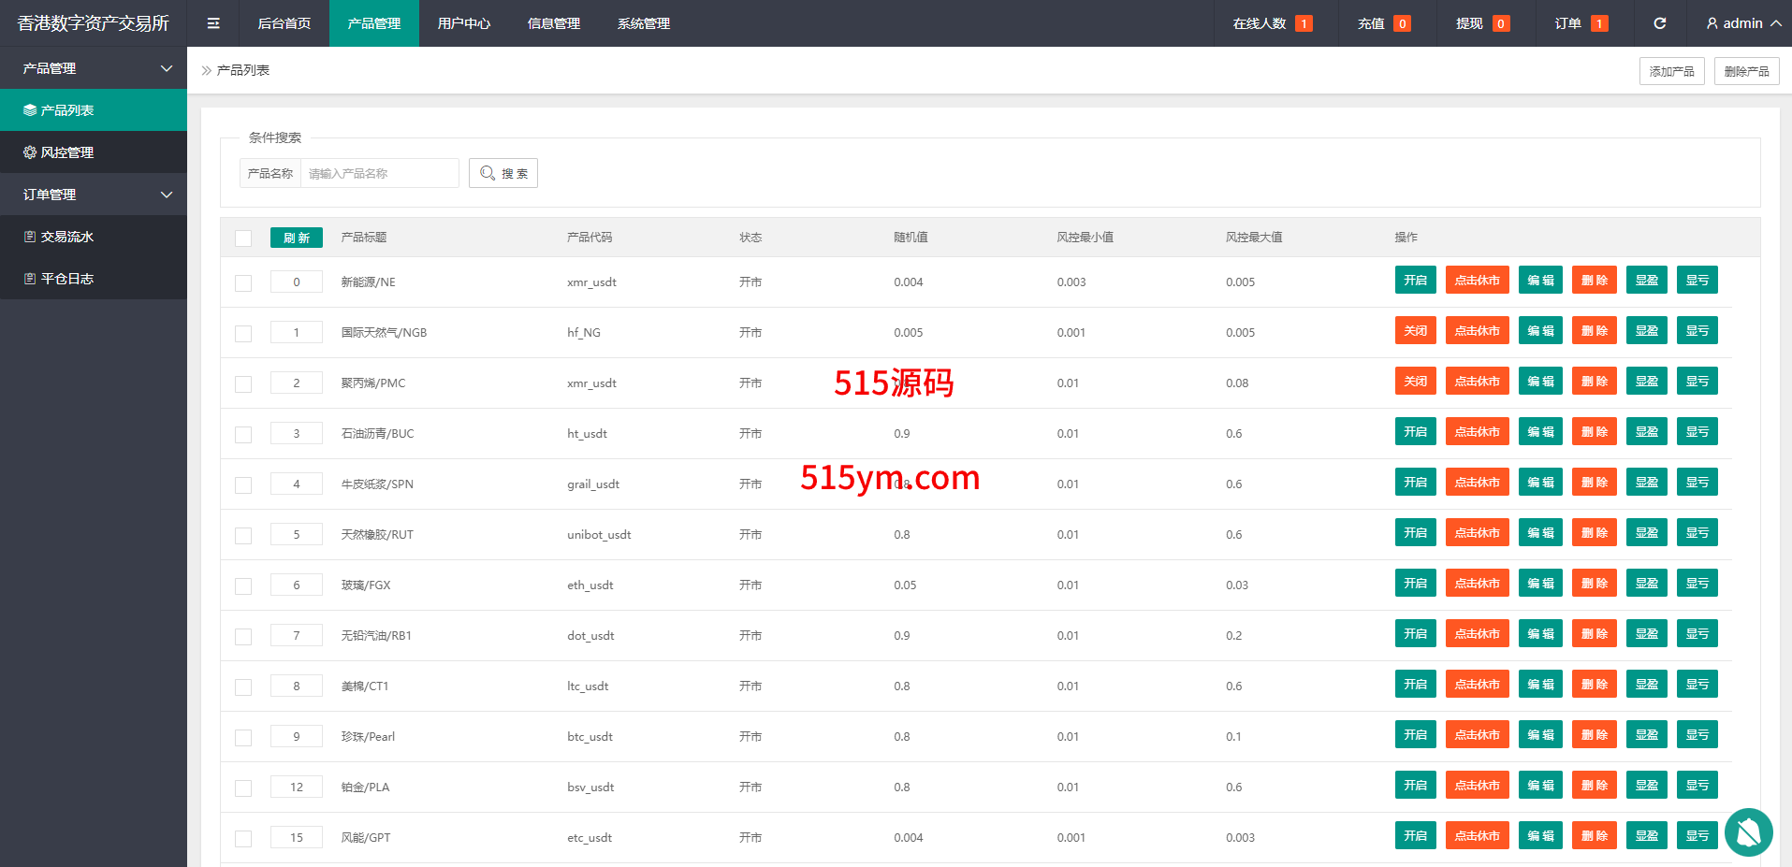Open the floating notification bell icon

pos(1748,831)
